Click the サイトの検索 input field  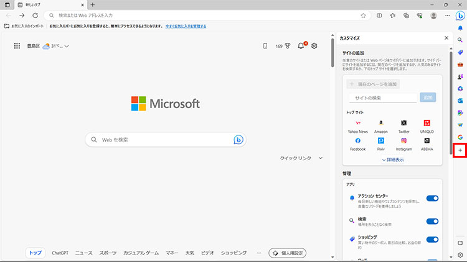tap(382, 97)
